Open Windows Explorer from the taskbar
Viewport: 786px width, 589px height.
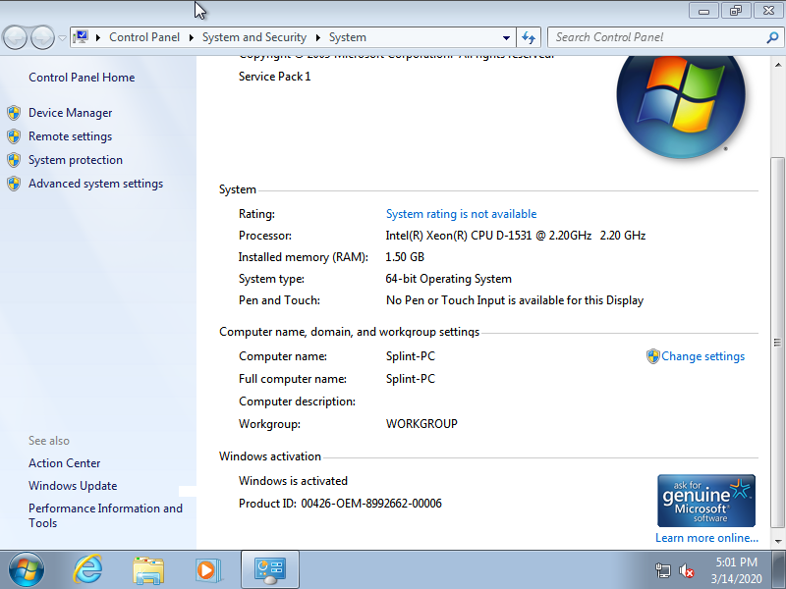click(148, 570)
